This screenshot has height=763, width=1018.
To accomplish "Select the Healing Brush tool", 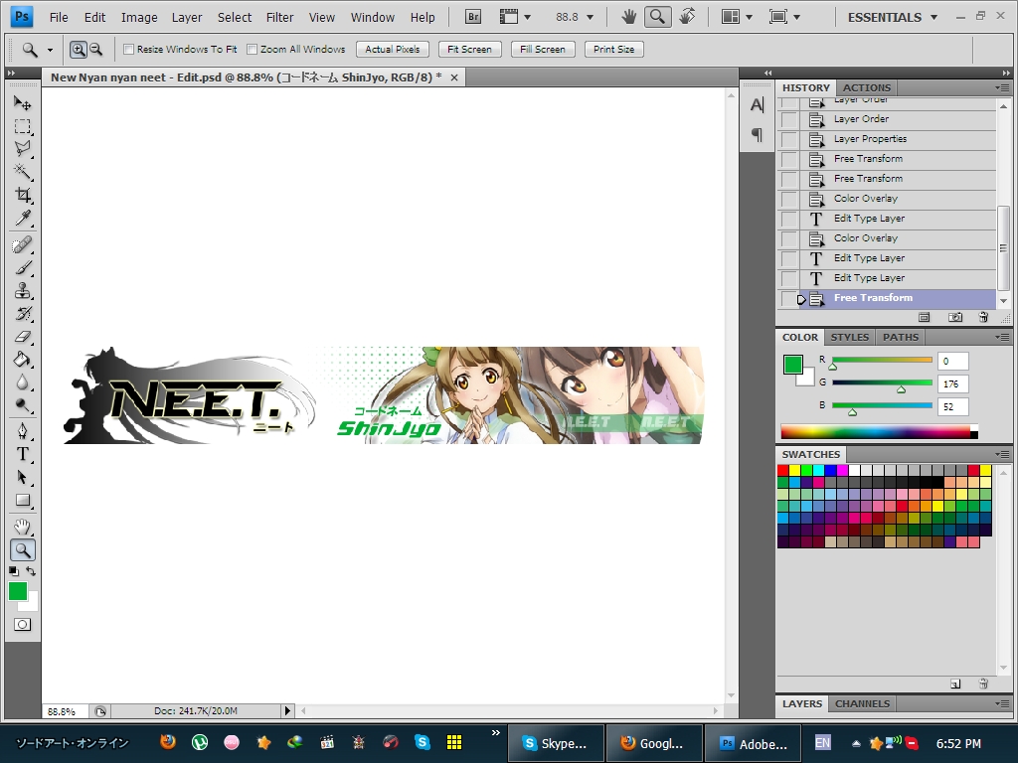I will tap(23, 244).
